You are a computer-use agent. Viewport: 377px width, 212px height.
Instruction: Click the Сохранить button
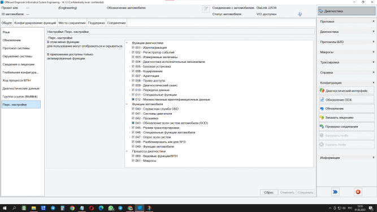(305, 192)
